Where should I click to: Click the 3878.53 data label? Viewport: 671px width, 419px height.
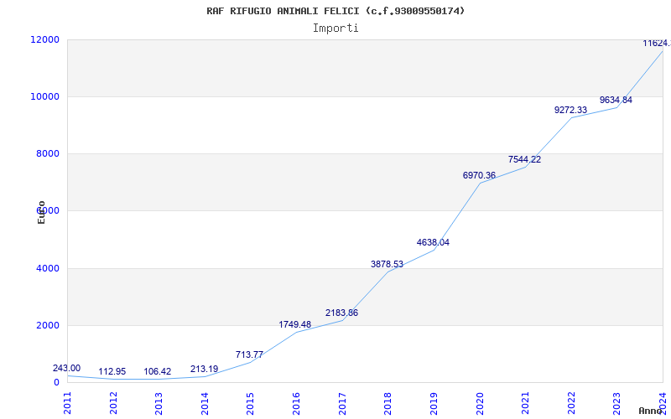click(x=387, y=264)
